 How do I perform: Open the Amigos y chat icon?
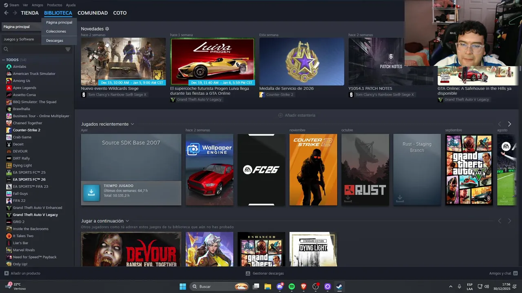point(515,273)
